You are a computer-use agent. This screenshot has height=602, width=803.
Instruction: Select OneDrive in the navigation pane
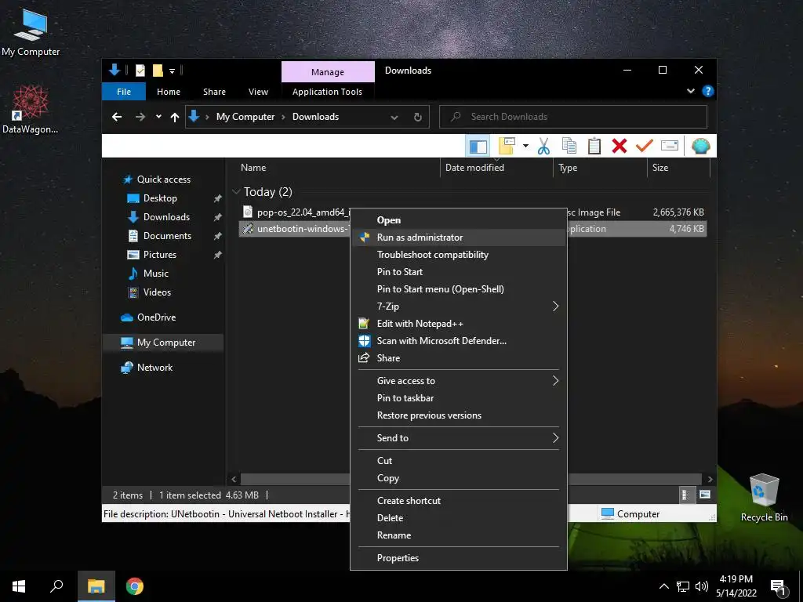(156, 317)
